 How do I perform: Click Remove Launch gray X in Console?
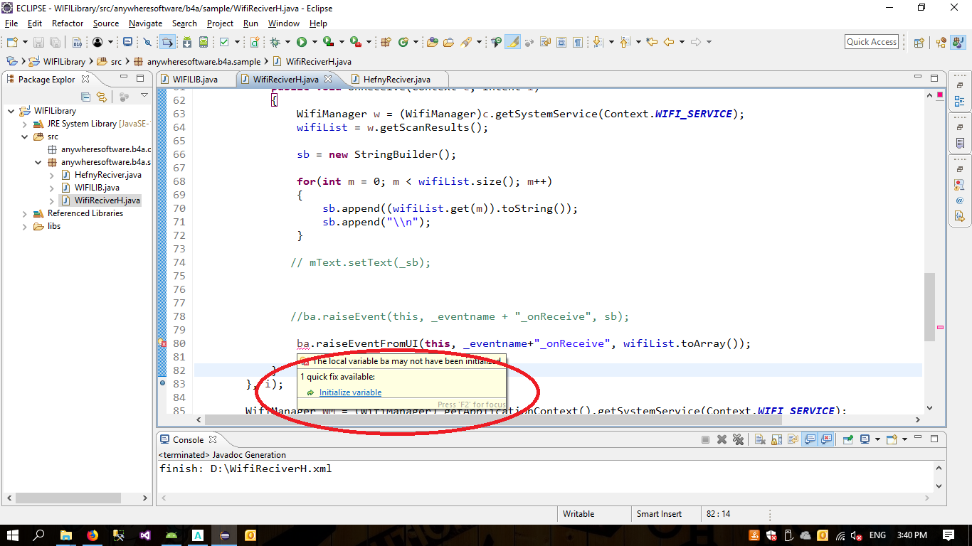point(722,439)
